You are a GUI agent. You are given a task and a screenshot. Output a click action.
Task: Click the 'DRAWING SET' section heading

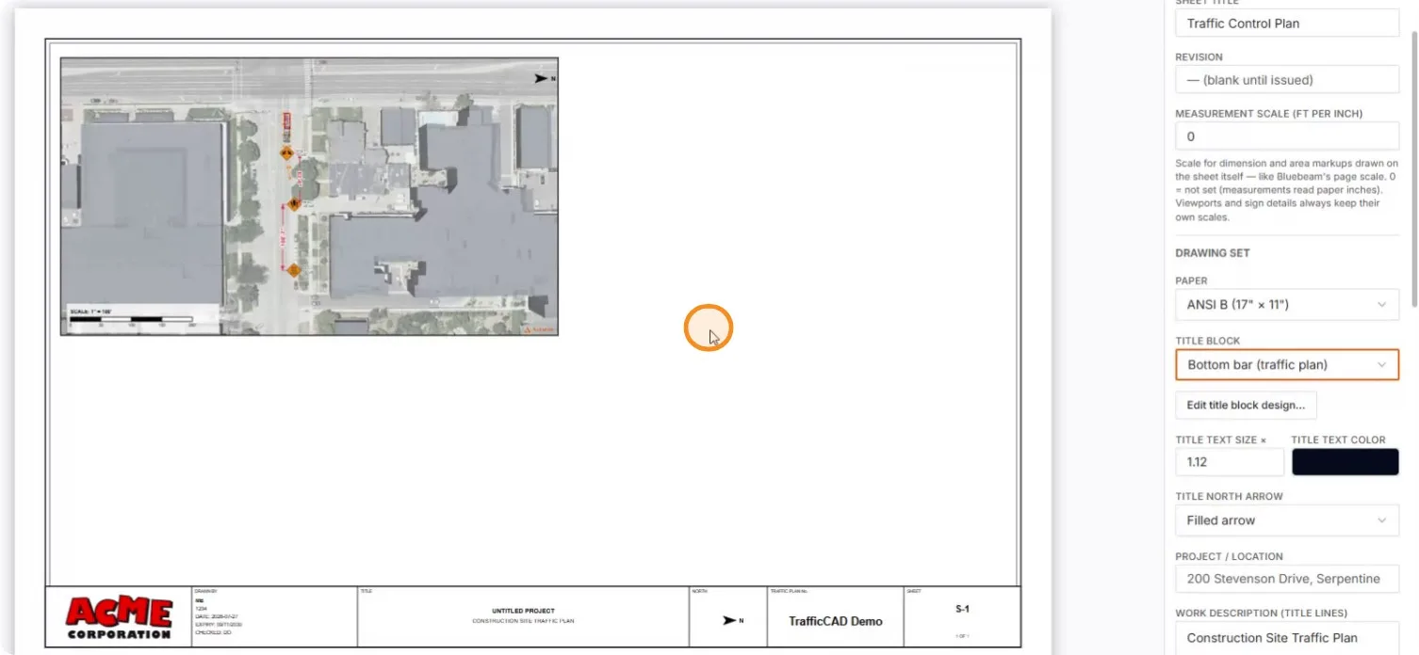[1213, 253]
